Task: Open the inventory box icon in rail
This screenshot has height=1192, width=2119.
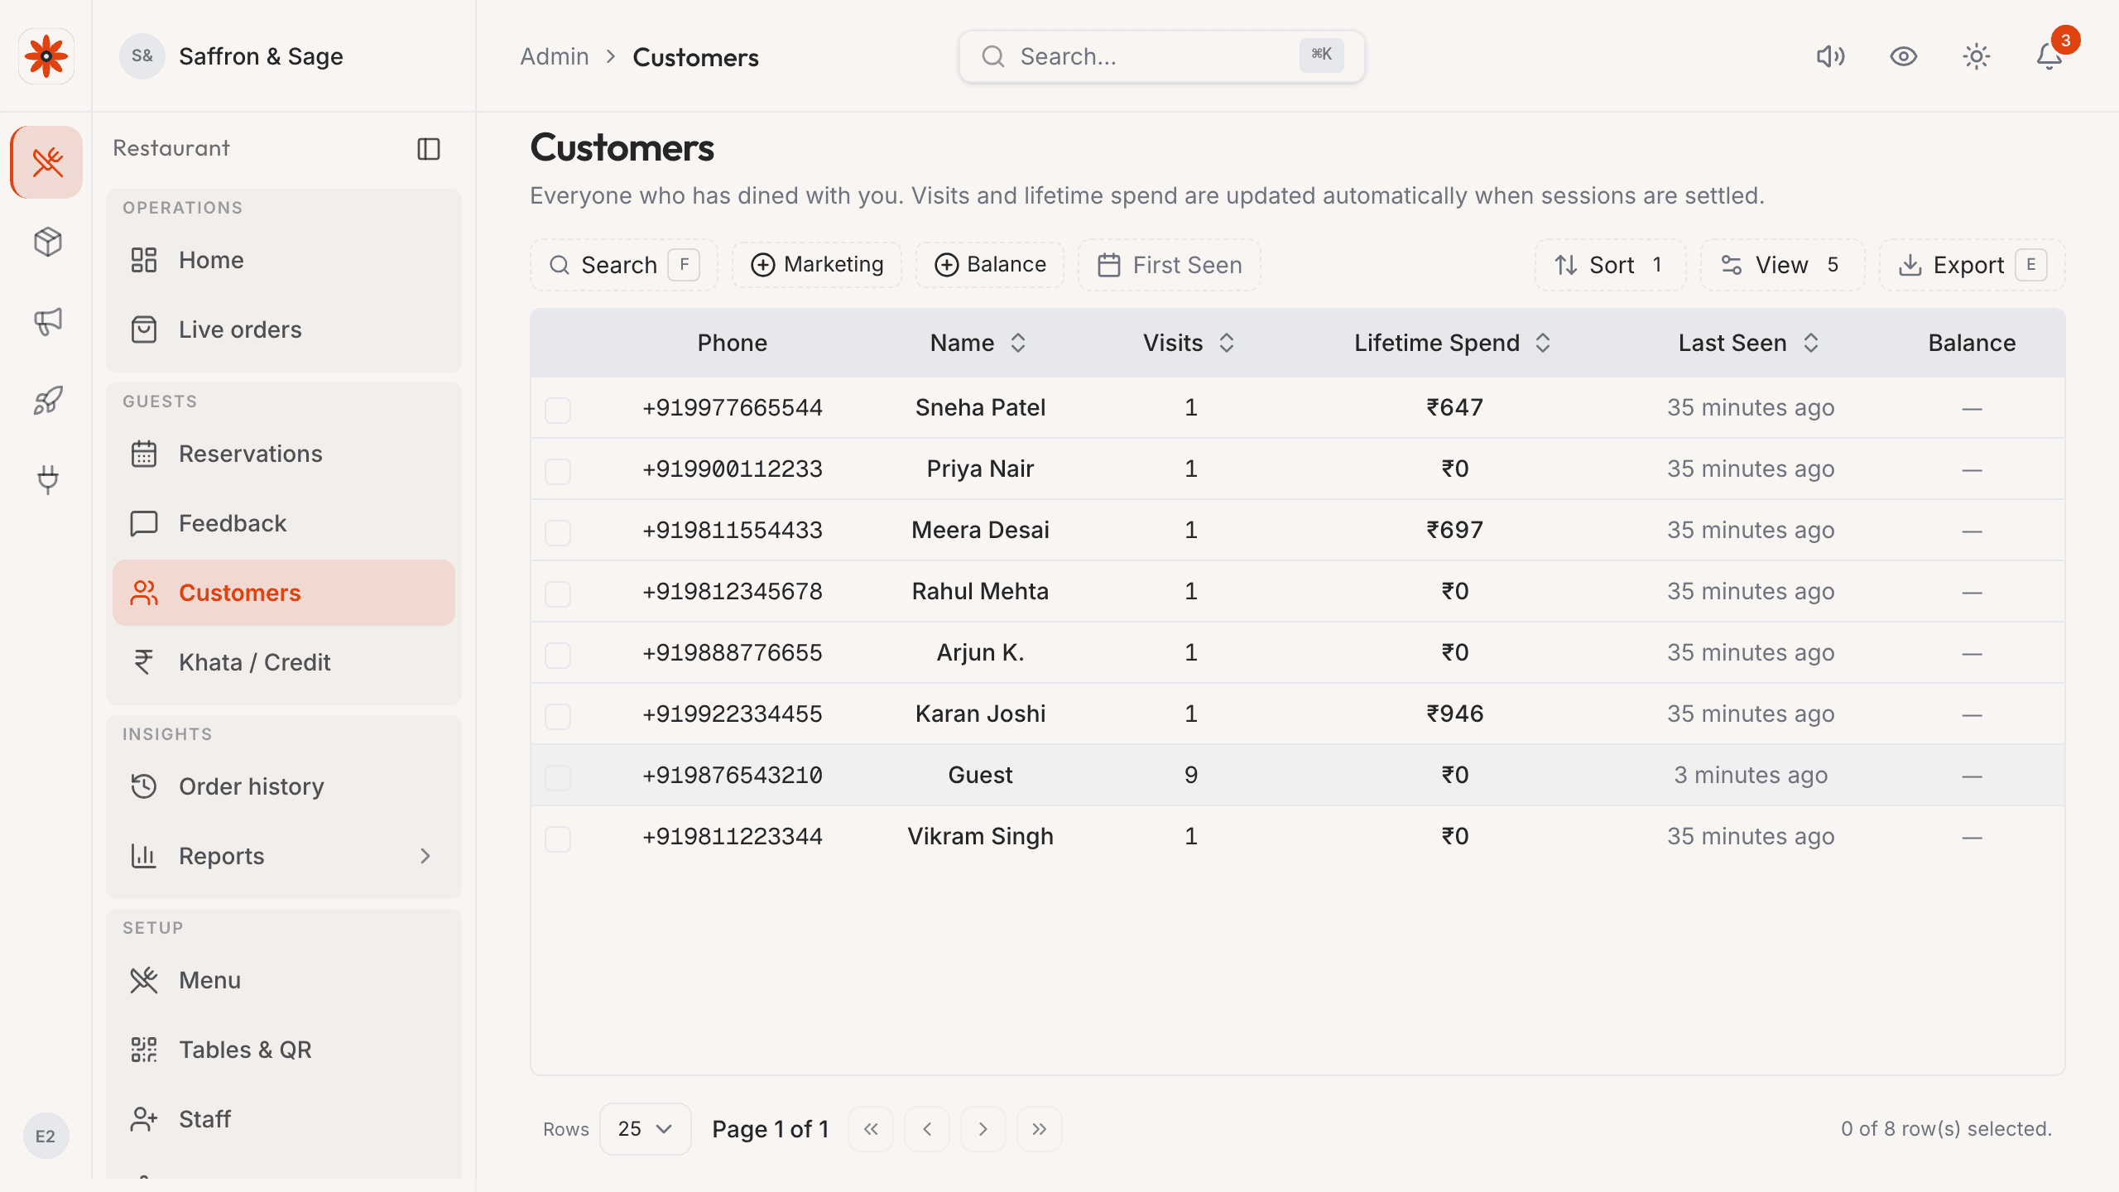Action: pyautogui.click(x=47, y=242)
